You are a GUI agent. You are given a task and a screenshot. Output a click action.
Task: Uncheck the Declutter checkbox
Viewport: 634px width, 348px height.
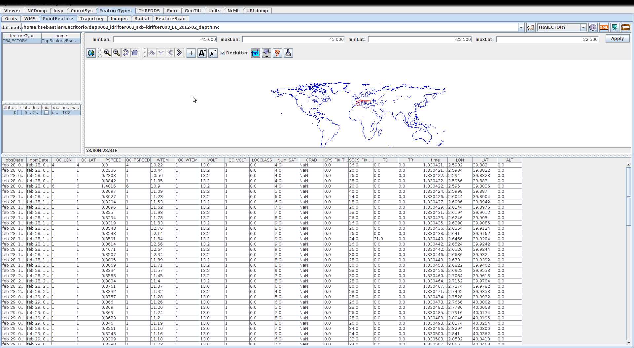click(223, 53)
